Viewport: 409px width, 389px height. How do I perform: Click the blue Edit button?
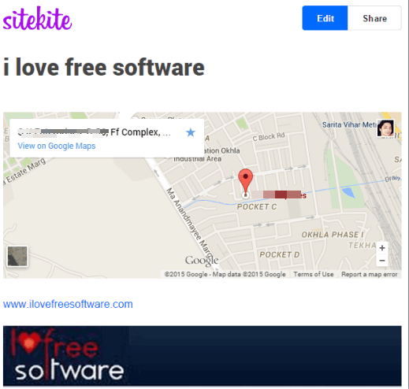pyautogui.click(x=325, y=18)
